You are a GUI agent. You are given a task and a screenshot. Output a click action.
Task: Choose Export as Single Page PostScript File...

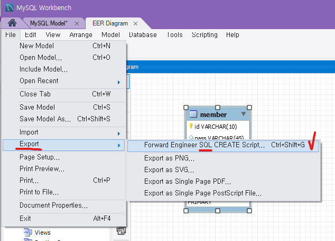(x=224, y=193)
